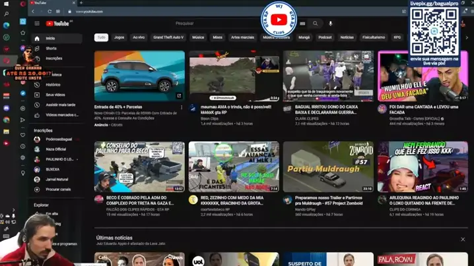The width and height of the screenshot is (474, 266).
Task: Launch Microsoft Edge from the taskbar
Action: point(7,25)
